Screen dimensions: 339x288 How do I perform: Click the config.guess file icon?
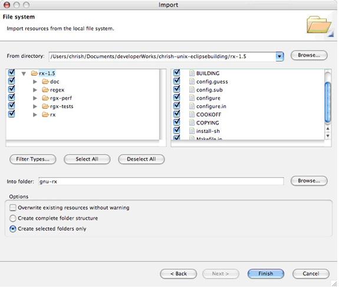(192, 82)
